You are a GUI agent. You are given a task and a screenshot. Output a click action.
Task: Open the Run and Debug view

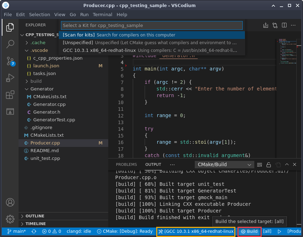coord(10,78)
